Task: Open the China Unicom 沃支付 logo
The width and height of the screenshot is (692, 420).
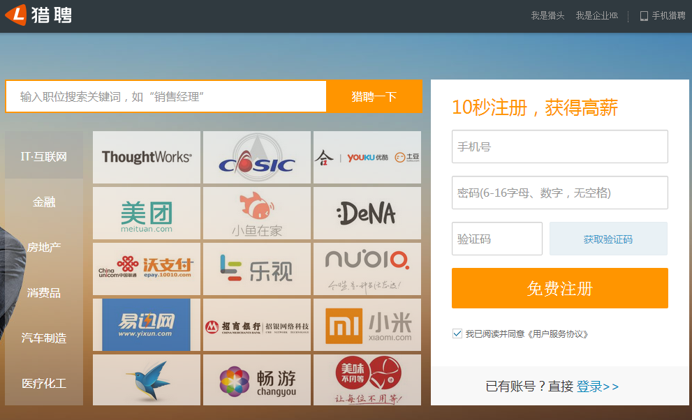Action: tap(147, 269)
